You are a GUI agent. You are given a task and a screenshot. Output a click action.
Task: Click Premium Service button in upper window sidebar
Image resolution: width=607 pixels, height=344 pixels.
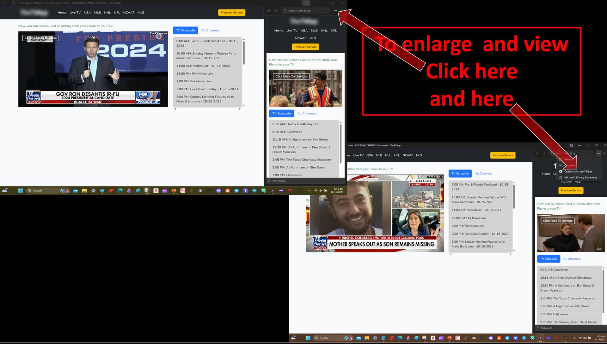[305, 47]
